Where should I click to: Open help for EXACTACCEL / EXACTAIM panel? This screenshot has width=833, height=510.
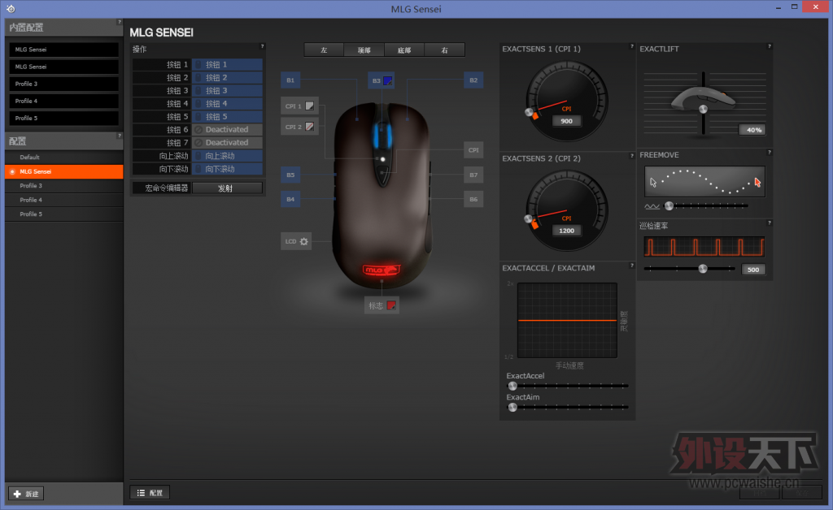631,266
